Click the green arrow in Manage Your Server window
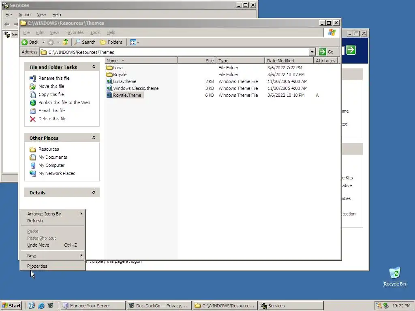Screen dimensions: 415x311 pyautogui.click(x=351, y=50)
